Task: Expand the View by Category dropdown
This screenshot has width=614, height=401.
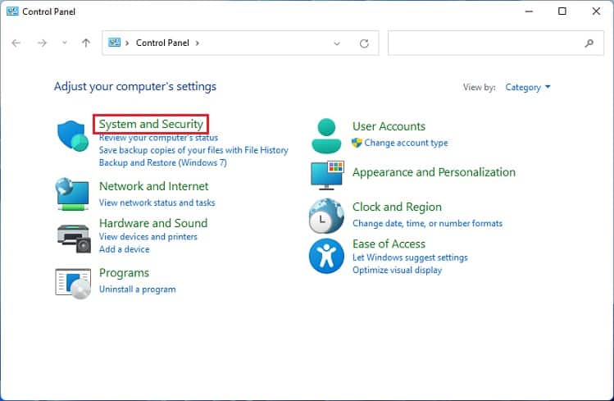Action: click(527, 87)
